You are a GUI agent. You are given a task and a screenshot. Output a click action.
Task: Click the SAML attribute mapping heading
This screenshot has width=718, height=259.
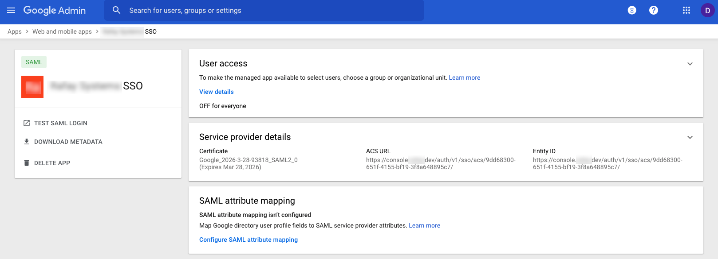pos(247,201)
